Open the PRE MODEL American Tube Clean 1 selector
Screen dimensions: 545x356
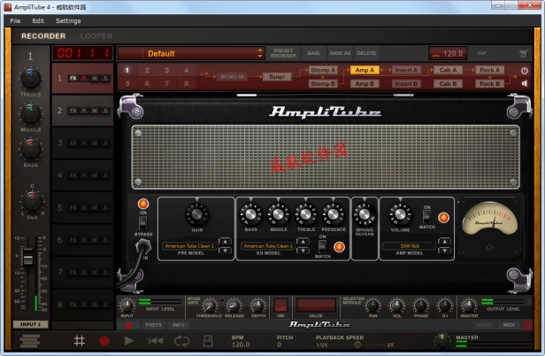click(x=189, y=246)
